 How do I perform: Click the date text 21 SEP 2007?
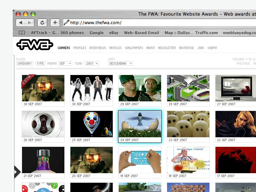[32, 176]
